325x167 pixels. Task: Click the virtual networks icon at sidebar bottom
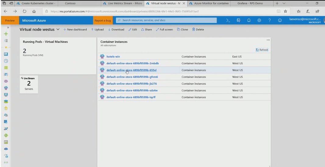(x=6, y=162)
